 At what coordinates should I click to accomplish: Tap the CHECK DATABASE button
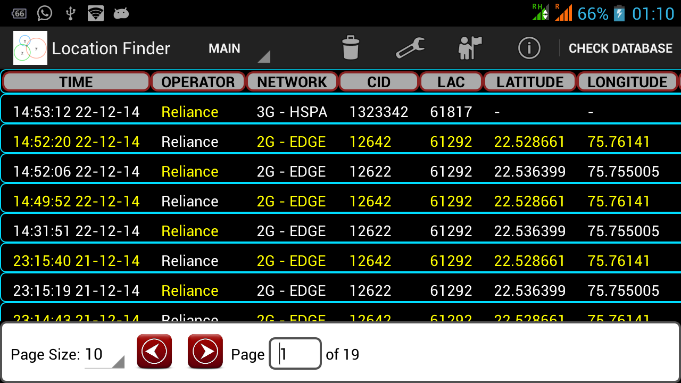(x=620, y=48)
